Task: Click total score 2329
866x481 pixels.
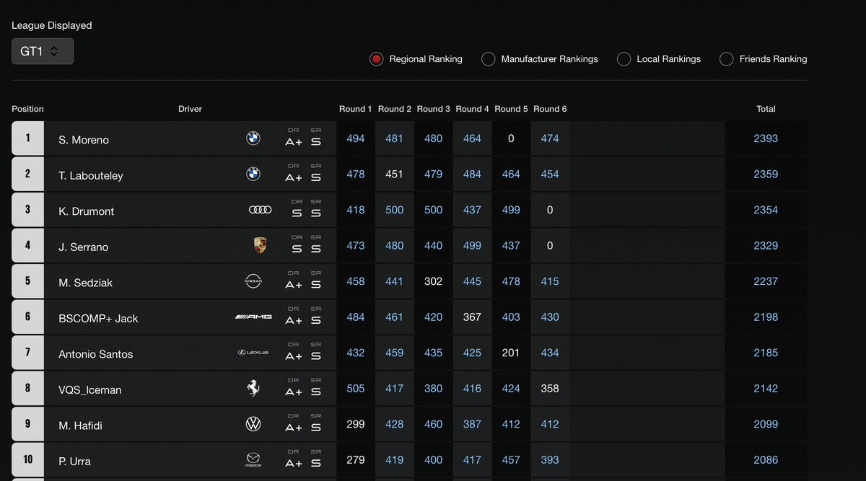Action: [766, 245]
